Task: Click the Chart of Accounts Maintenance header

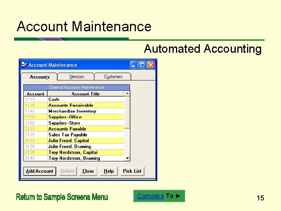Action: pos(77,88)
